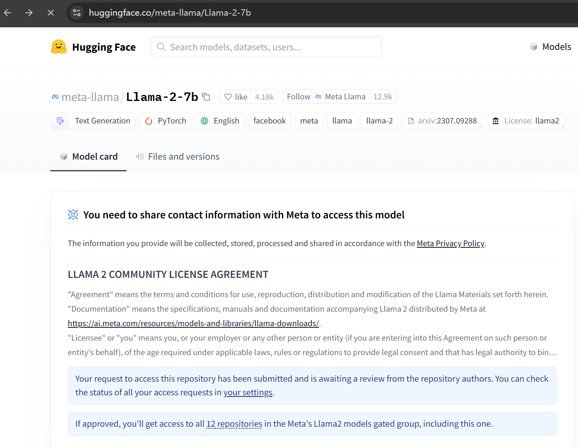Open the Models navigation item
The image size is (578, 448).
coord(551,47)
